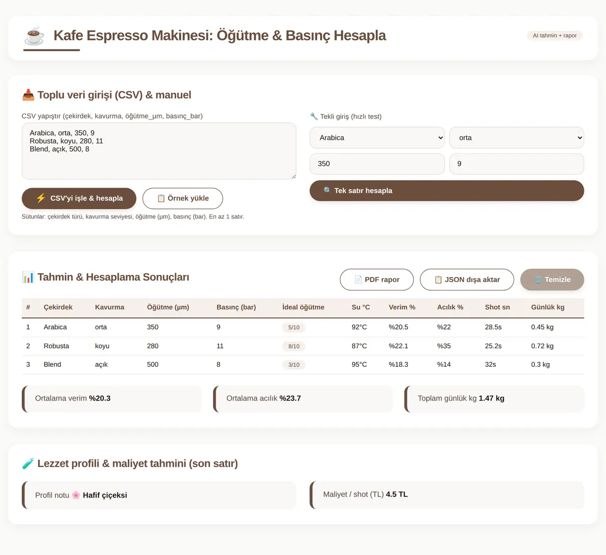Click the wrench icon near Tekli giriş

pyautogui.click(x=314, y=117)
